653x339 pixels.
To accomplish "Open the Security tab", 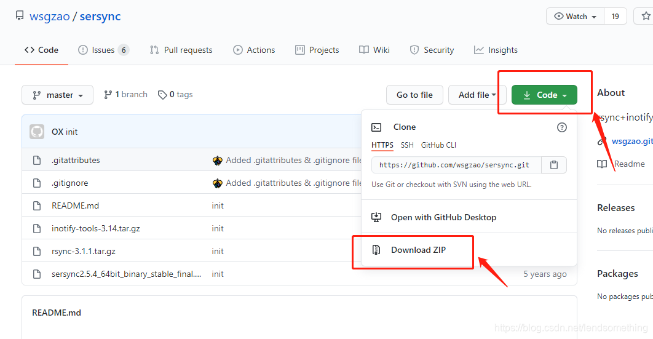I will coord(432,50).
